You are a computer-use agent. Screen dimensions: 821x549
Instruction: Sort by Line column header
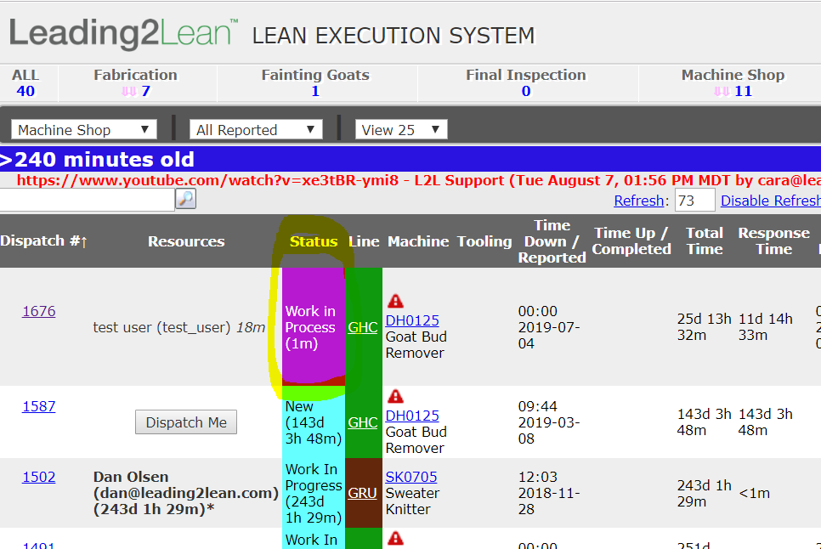[x=364, y=242]
